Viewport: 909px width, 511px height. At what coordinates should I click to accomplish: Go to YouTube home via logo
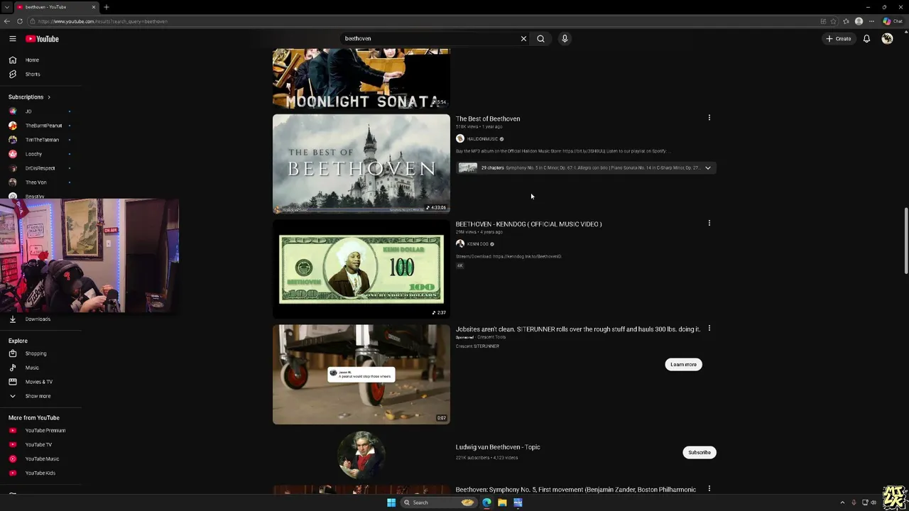click(42, 39)
